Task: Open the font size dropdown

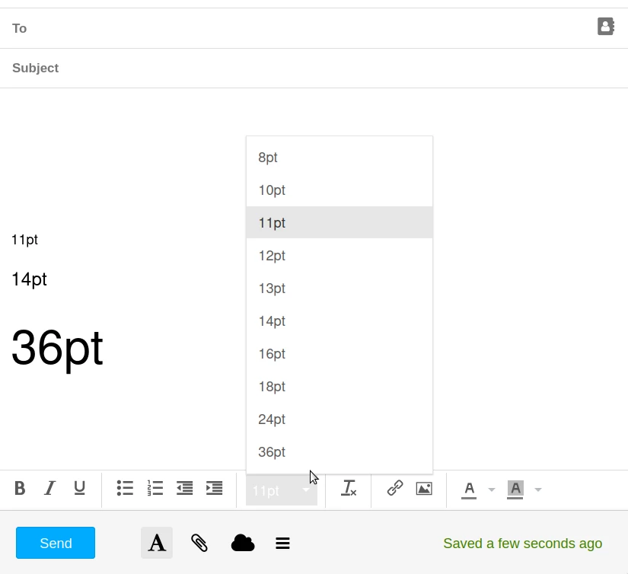Action: click(x=282, y=490)
